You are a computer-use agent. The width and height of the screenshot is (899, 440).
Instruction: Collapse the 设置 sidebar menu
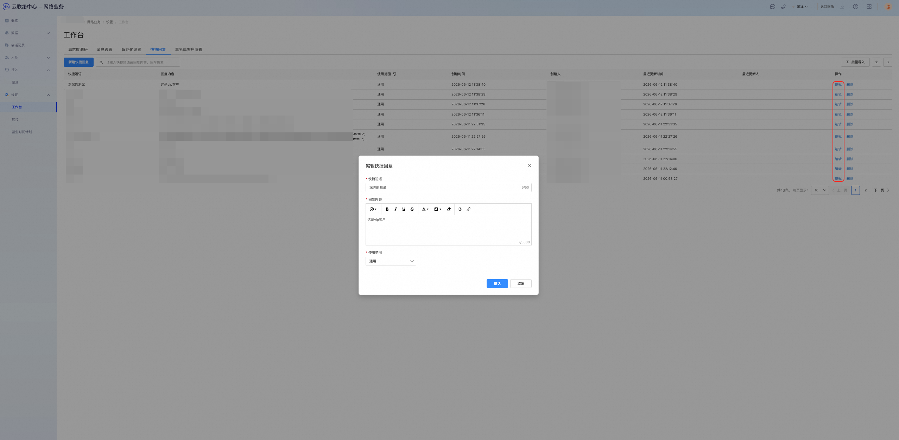click(x=28, y=95)
